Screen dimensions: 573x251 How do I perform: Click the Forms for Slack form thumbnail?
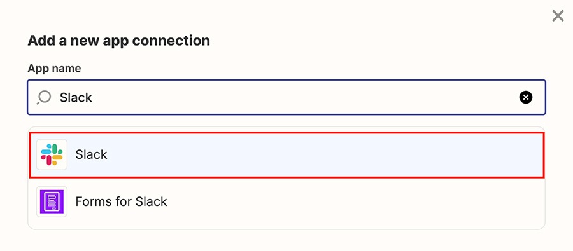click(52, 201)
